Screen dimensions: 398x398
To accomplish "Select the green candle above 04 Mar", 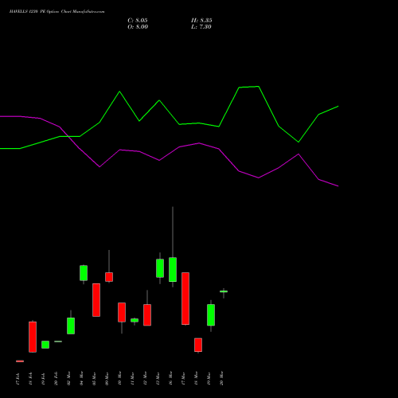I will pos(84,273).
